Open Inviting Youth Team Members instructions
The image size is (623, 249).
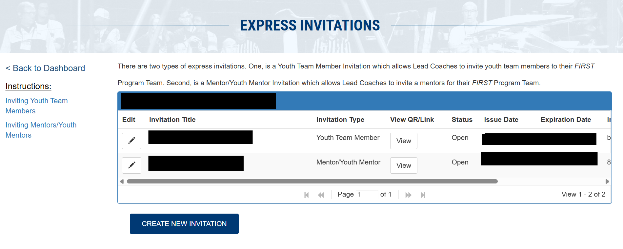(37, 106)
